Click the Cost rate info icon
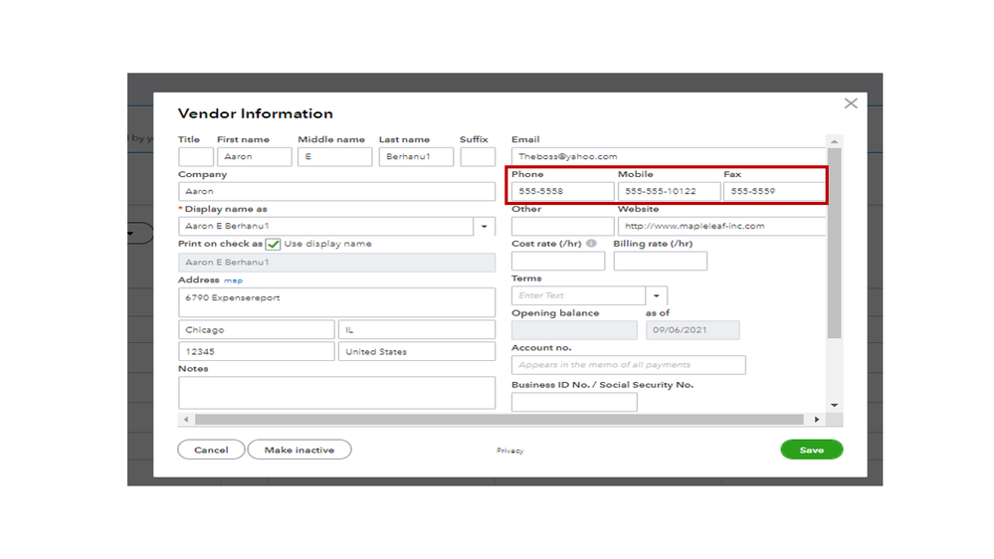994x559 pixels. tap(591, 244)
